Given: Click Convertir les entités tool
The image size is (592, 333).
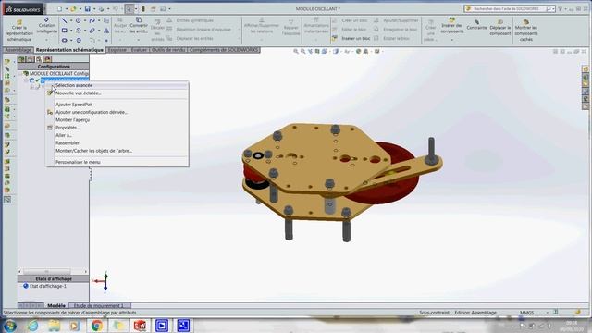Looking at the screenshot, I should 139,25.
